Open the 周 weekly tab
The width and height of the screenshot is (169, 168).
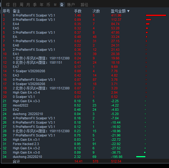21,5
